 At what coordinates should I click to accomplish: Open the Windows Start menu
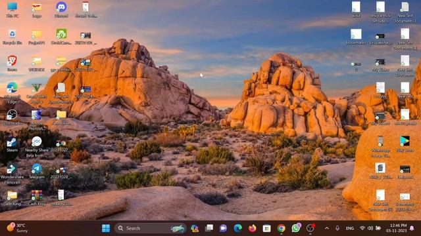coord(106,228)
